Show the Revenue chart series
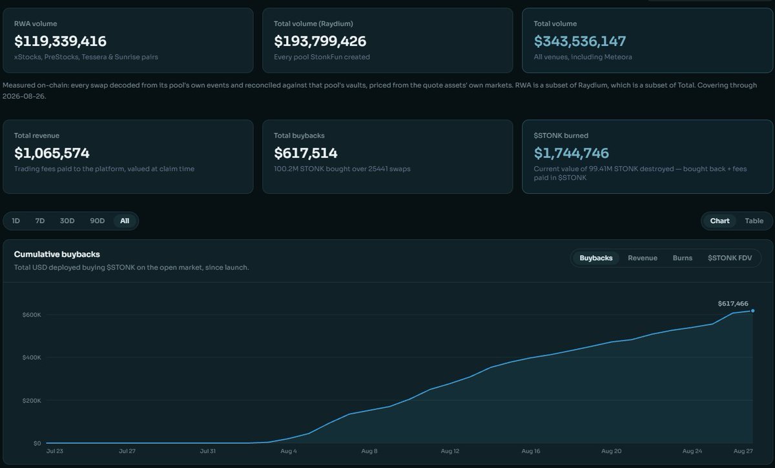This screenshot has height=468, width=775. coord(643,258)
